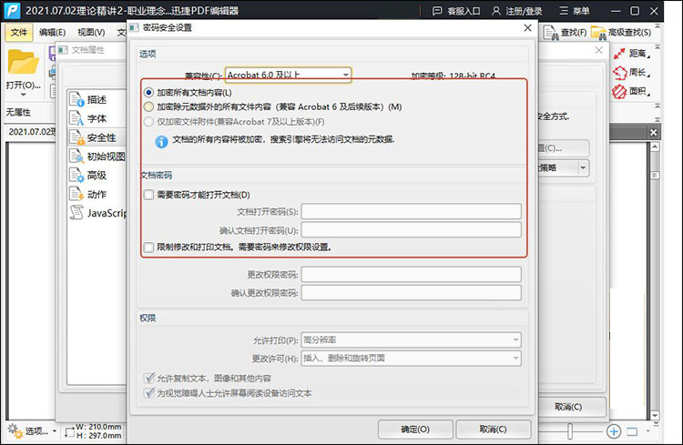This screenshot has height=445, width=683.
Task: Close the 密码安全设置 dialog
Action: click(x=528, y=28)
